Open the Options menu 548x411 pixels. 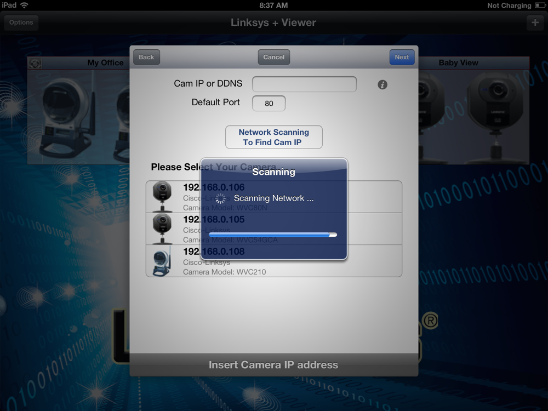(21, 22)
